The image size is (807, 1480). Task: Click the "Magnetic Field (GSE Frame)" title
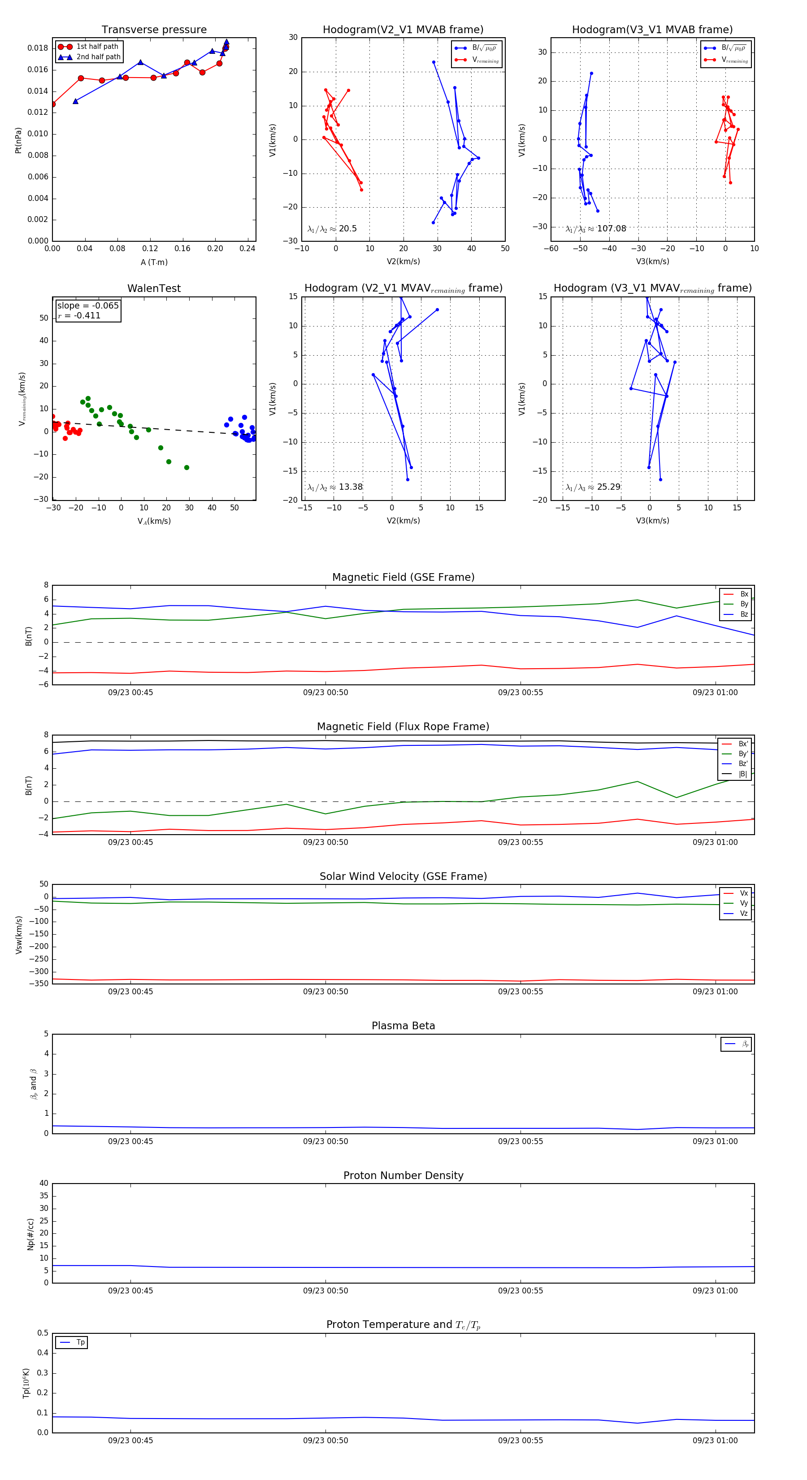(403, 577)
